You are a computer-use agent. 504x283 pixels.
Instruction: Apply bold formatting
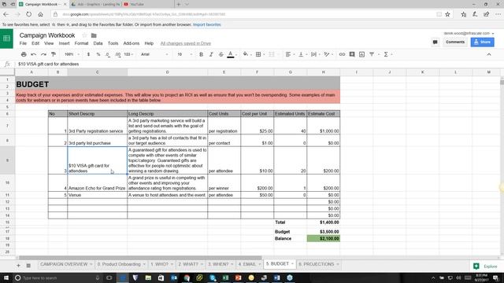[201, 54]
